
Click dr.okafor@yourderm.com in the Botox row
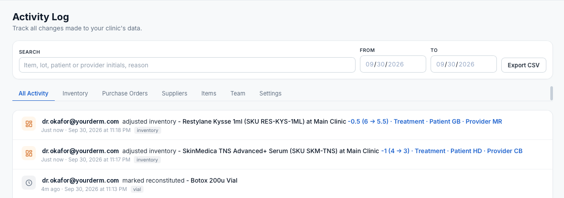coord(80,180)
